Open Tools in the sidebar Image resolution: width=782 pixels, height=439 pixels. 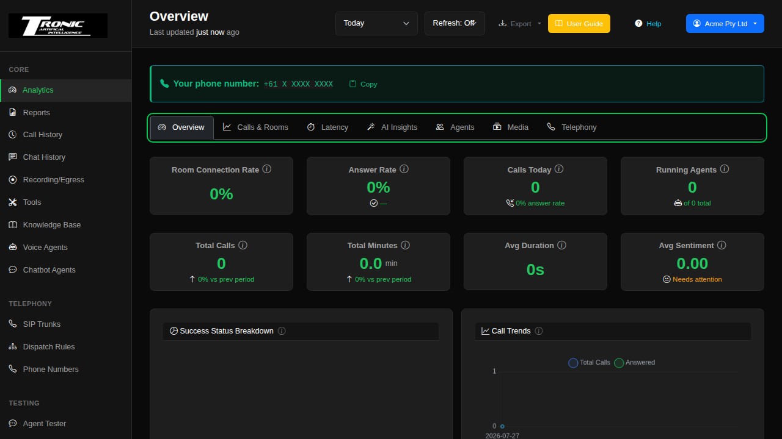tap(65, 202)
